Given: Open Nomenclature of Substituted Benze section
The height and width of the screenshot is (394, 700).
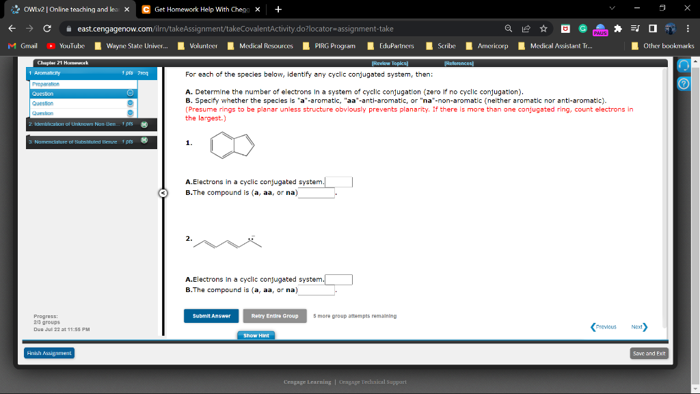Looking at the screenshot, I should (92, 142).
